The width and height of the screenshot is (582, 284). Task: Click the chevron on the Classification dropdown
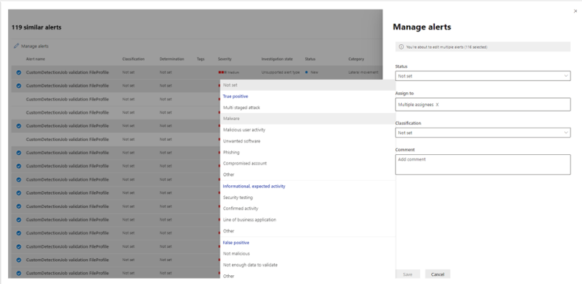pyautogui.click(x=566, y=133)
